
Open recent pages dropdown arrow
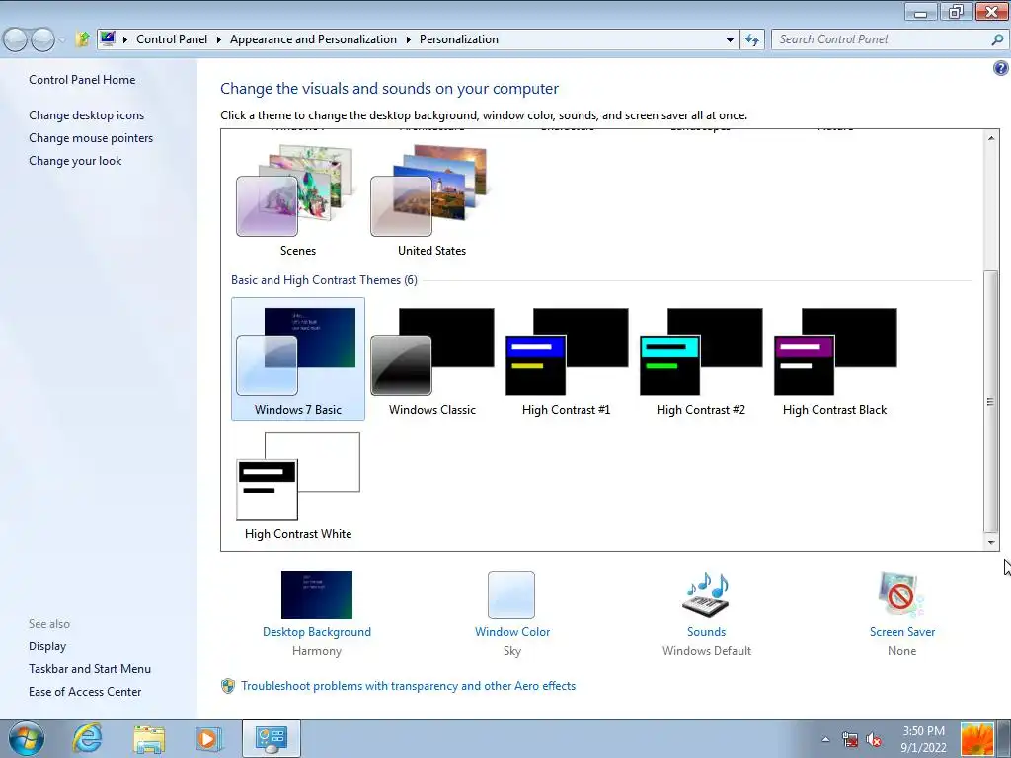[x=62, y=39]
